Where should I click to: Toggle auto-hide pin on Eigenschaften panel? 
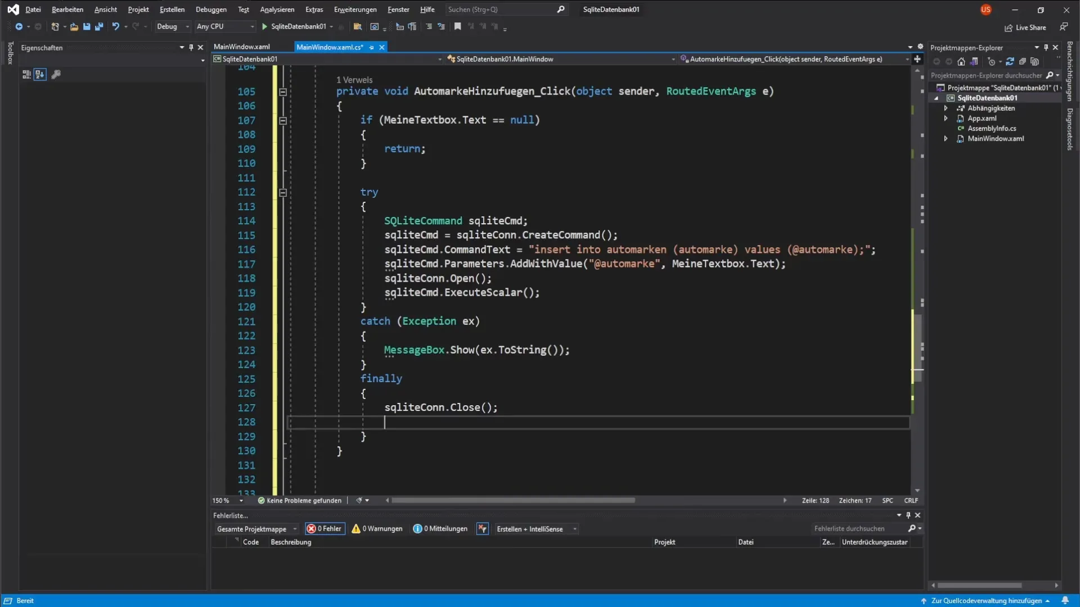coord(191,48)
